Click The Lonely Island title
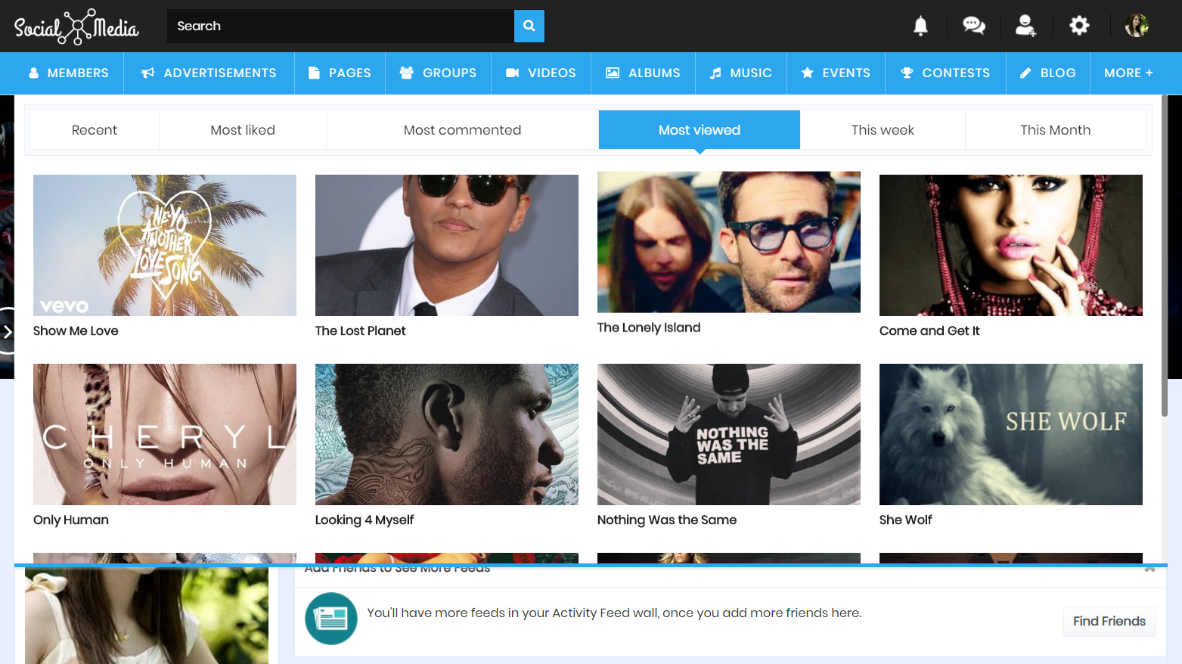 tap(649, 328)
